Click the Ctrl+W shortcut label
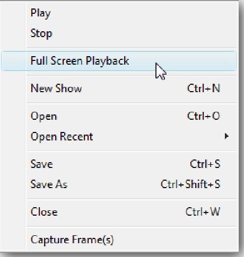Screen dimensions: 244x257 203,211
